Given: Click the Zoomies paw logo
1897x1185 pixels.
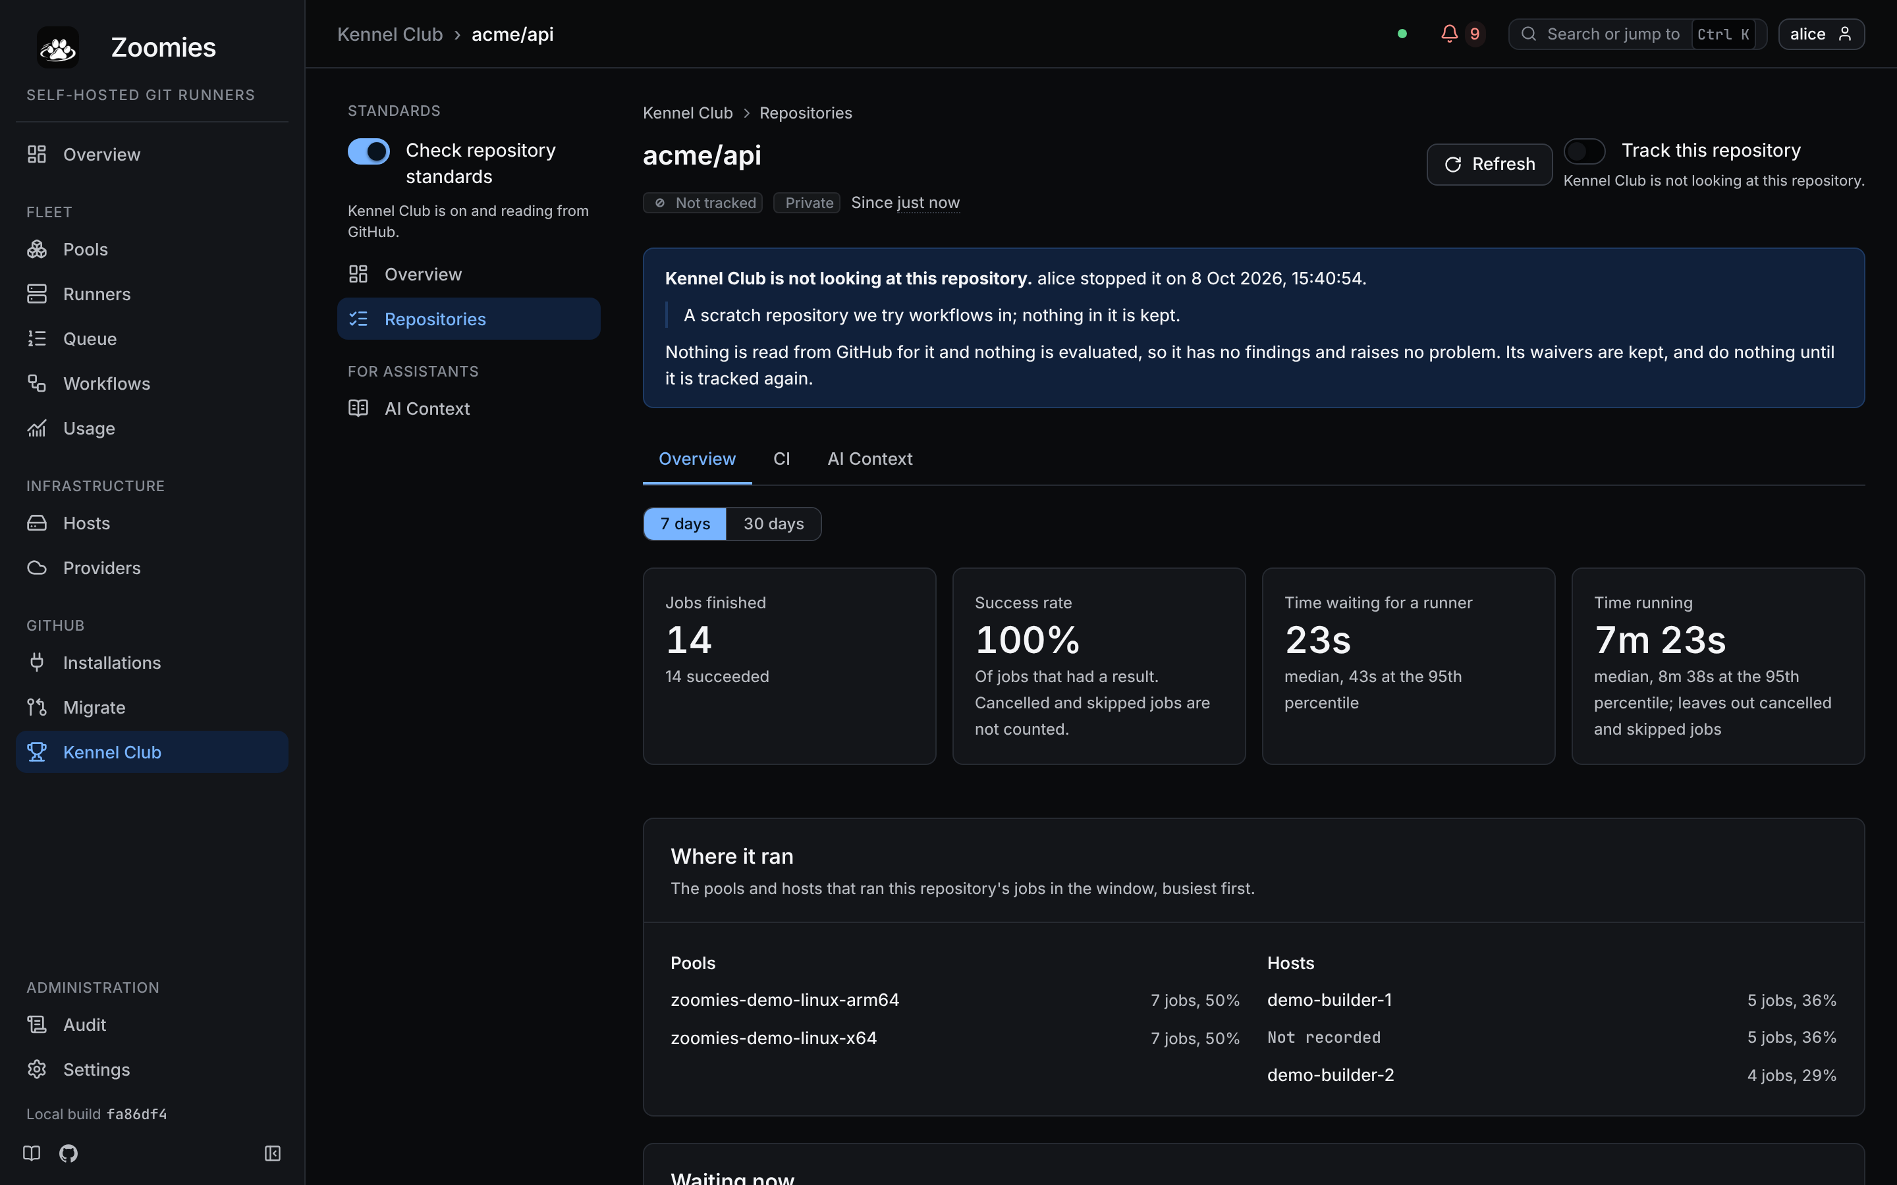Looking at the screenshot, I should (x=58, y=47).
